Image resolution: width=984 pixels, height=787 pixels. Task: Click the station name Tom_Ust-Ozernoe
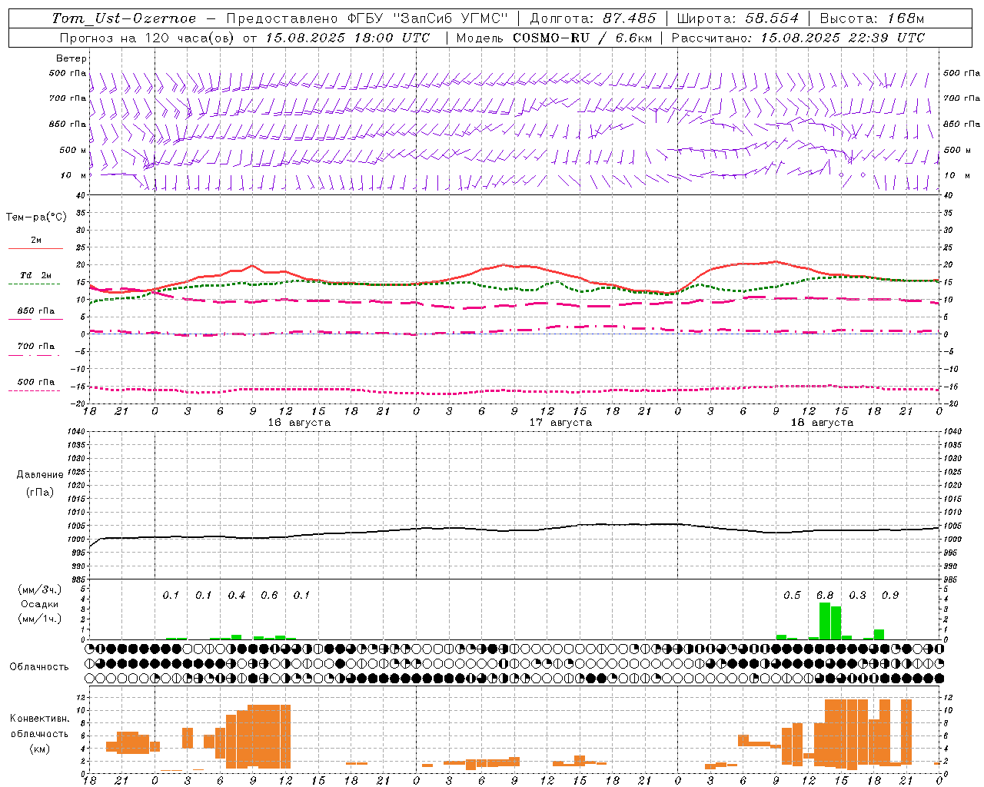124,18
